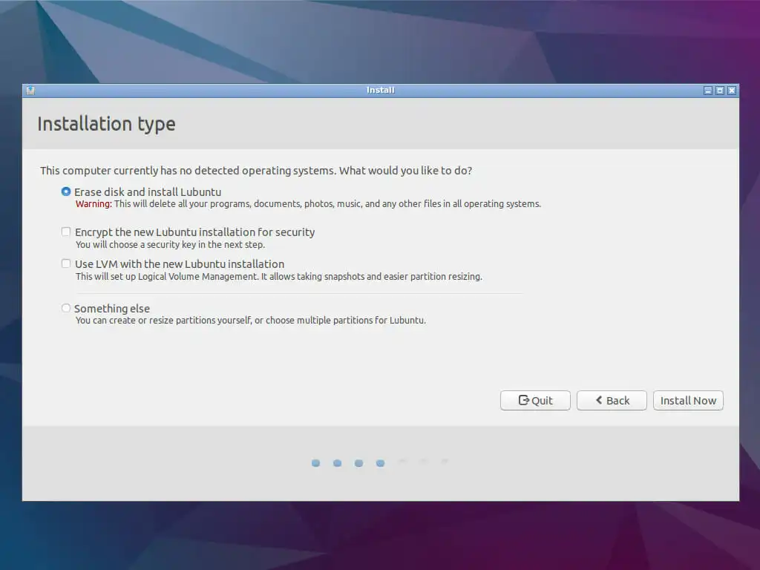The height and width of the screenshot is (570, 760).
Task: Open the window menu icon in title bar
Action: pos(30,91)
